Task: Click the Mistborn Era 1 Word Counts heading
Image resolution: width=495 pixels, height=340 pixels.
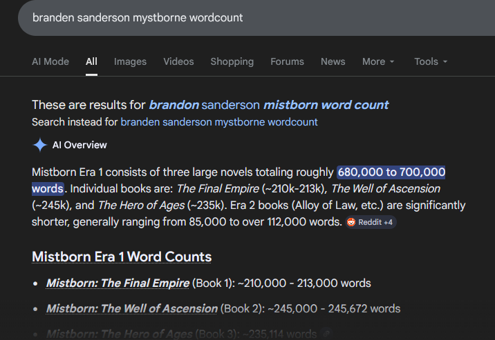Action: [x=122, y=257]
